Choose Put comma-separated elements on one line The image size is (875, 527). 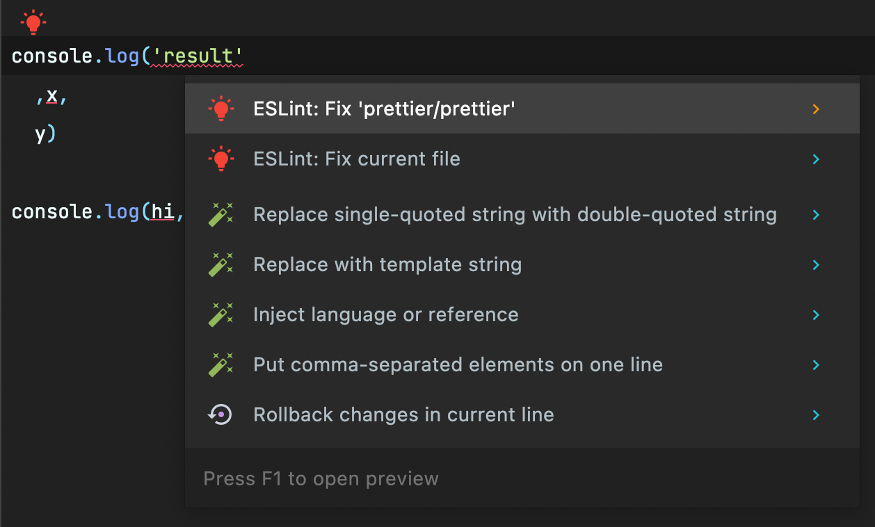click(x=458, y=365)
